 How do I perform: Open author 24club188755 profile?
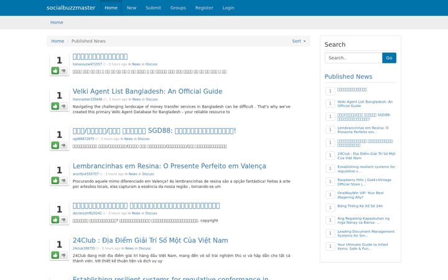(84, 248)
